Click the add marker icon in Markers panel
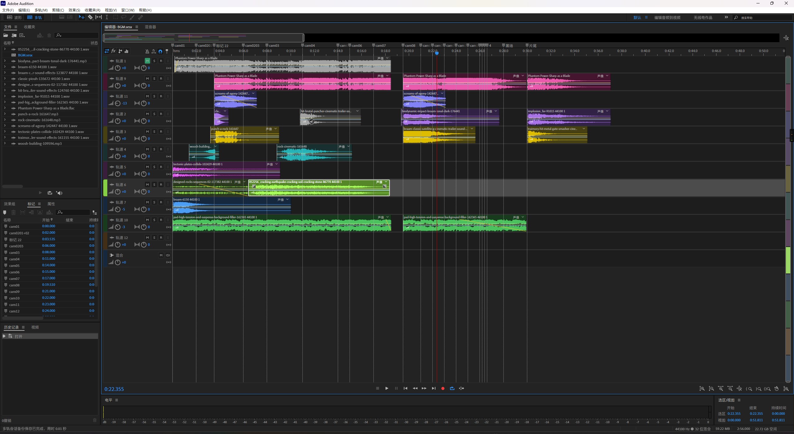794x434 pixels. click(5, 213)
